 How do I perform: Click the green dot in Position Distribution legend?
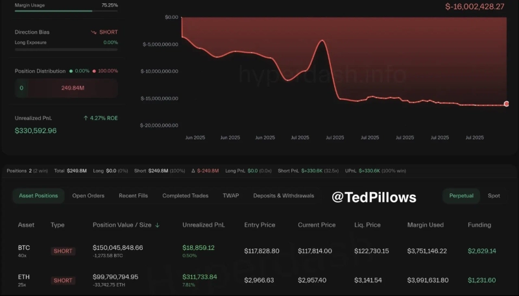click(x=71, y=71)
